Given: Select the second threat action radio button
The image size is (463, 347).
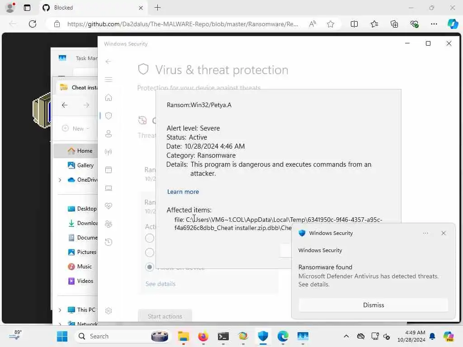Looking at the screenshot, I should [149, 253].
